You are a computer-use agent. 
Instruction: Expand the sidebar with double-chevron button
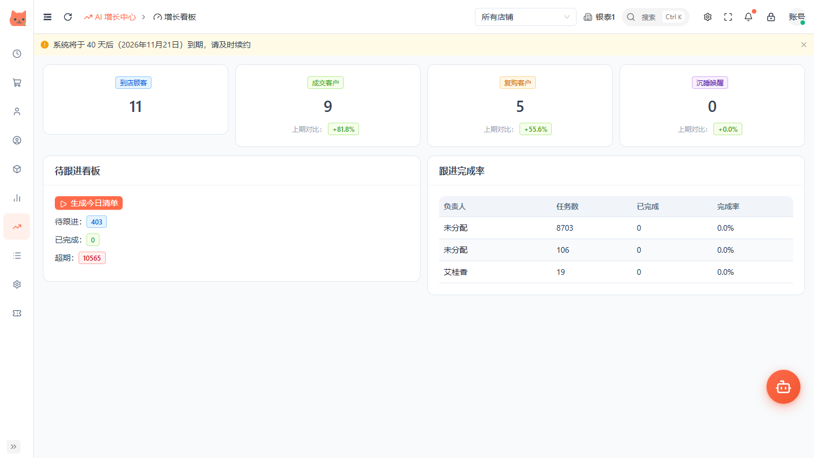click(14, 447)
